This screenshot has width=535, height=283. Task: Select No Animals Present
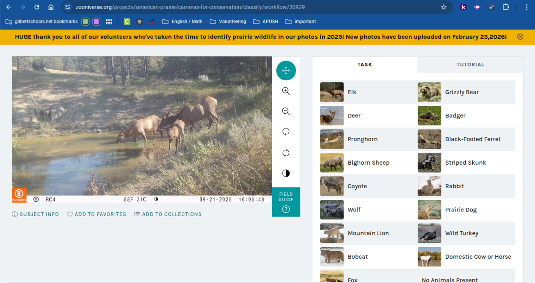pos(466,277)
